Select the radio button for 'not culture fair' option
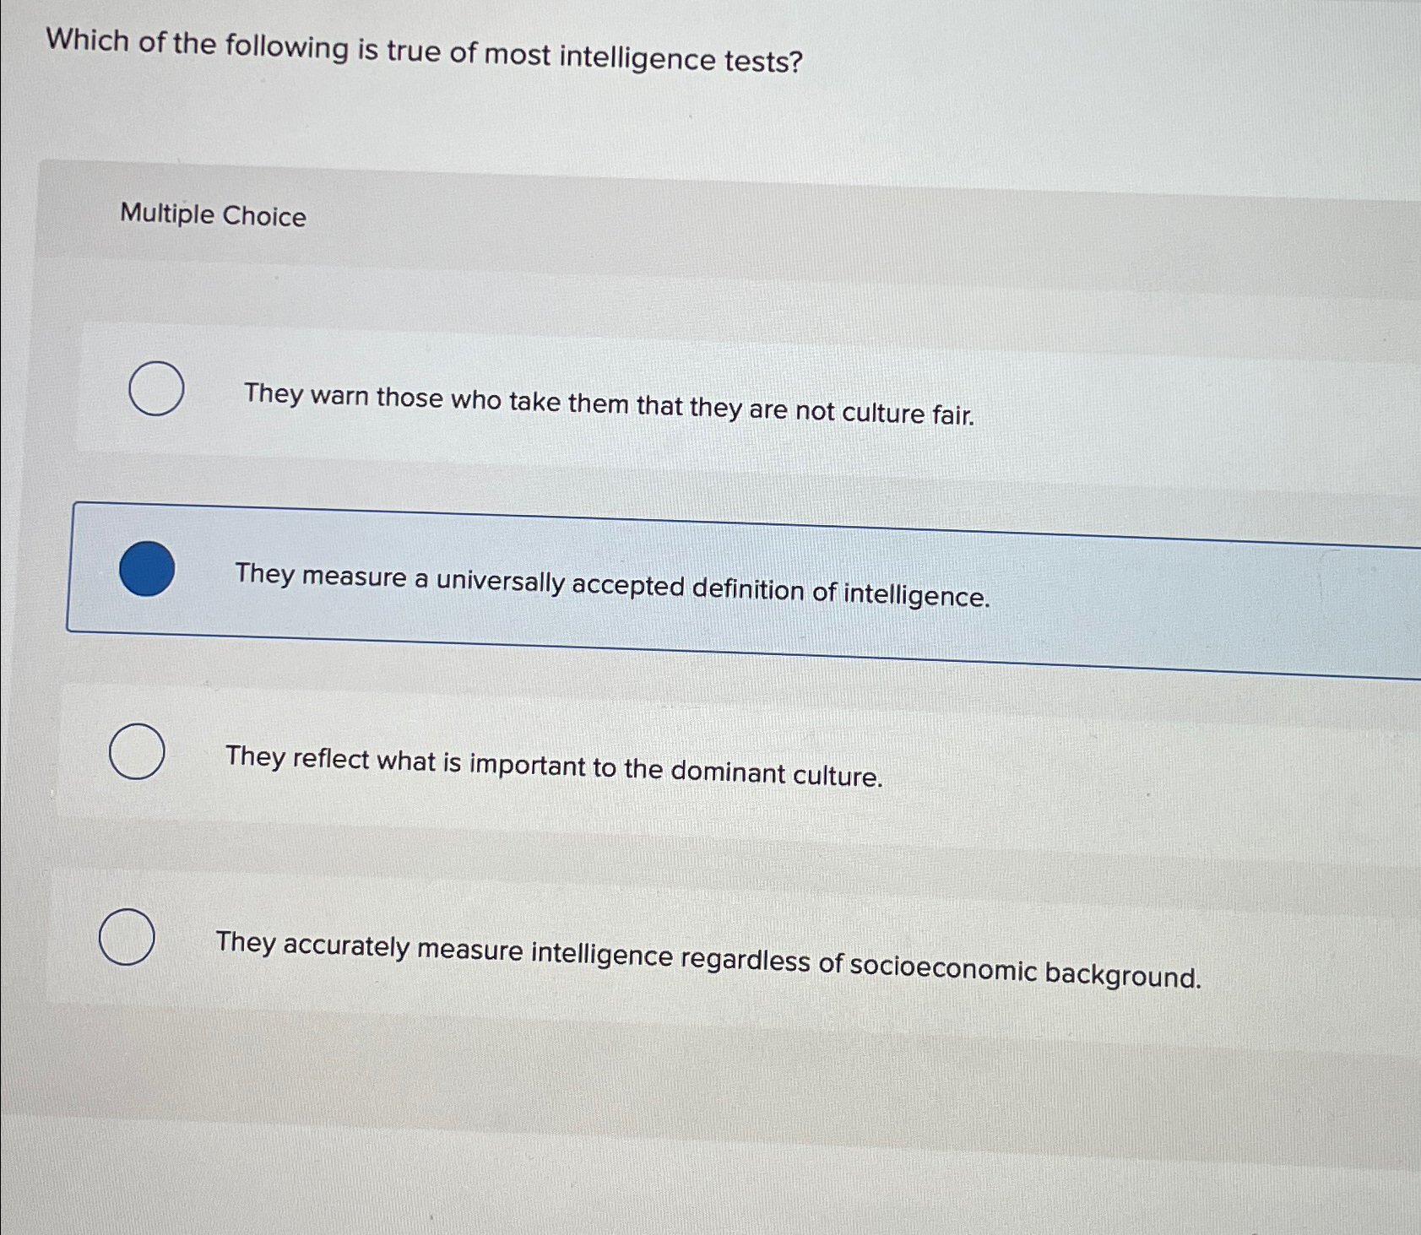 click(157, 387)
